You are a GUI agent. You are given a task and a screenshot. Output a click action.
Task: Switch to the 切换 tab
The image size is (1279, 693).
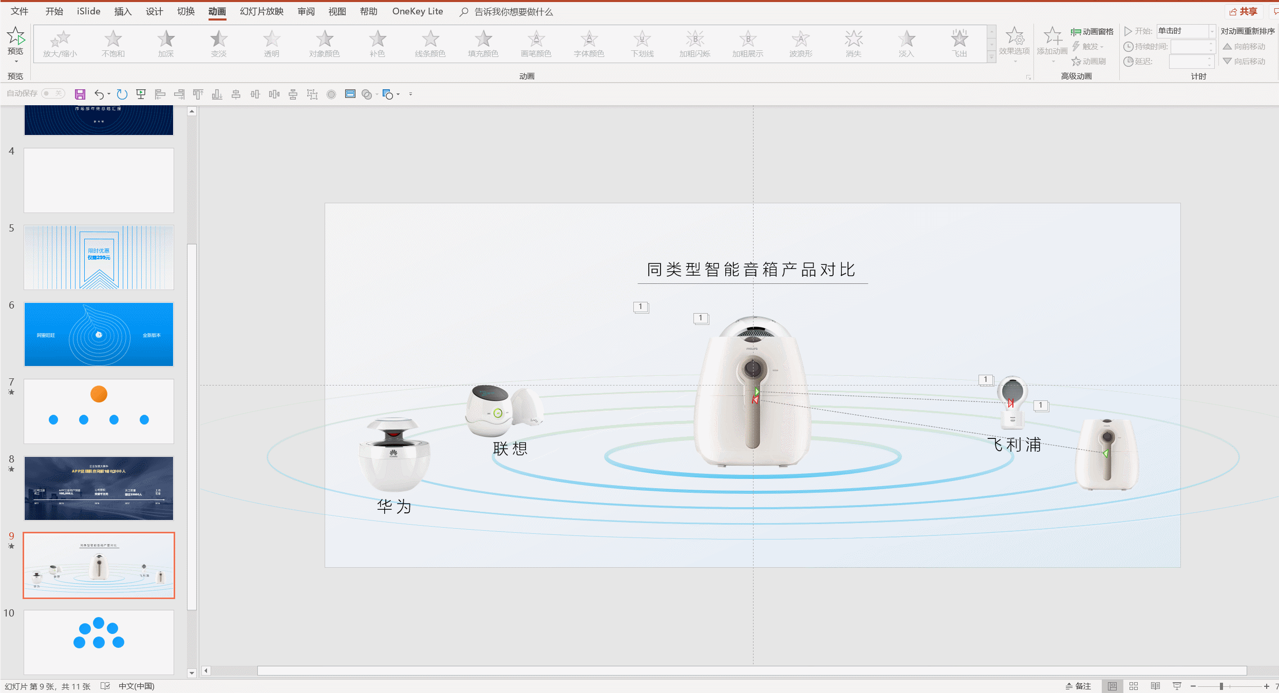tap(185, 11)
